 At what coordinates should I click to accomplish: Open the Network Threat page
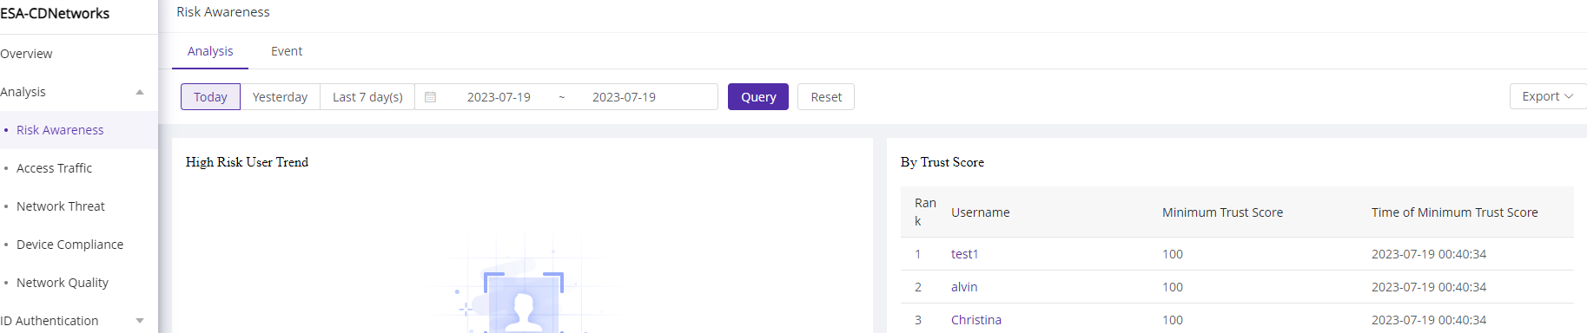coord(60,206)
